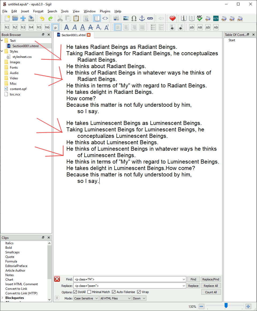Collapse the Text folder in Book Browser
The image size is (257, 311).
[2, 41]
